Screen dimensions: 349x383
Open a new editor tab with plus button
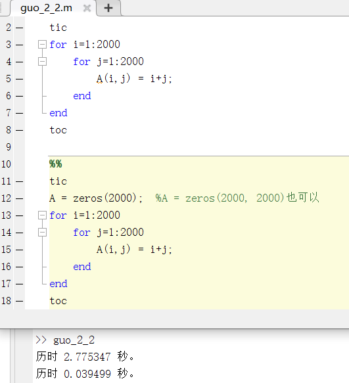(108, 8)
